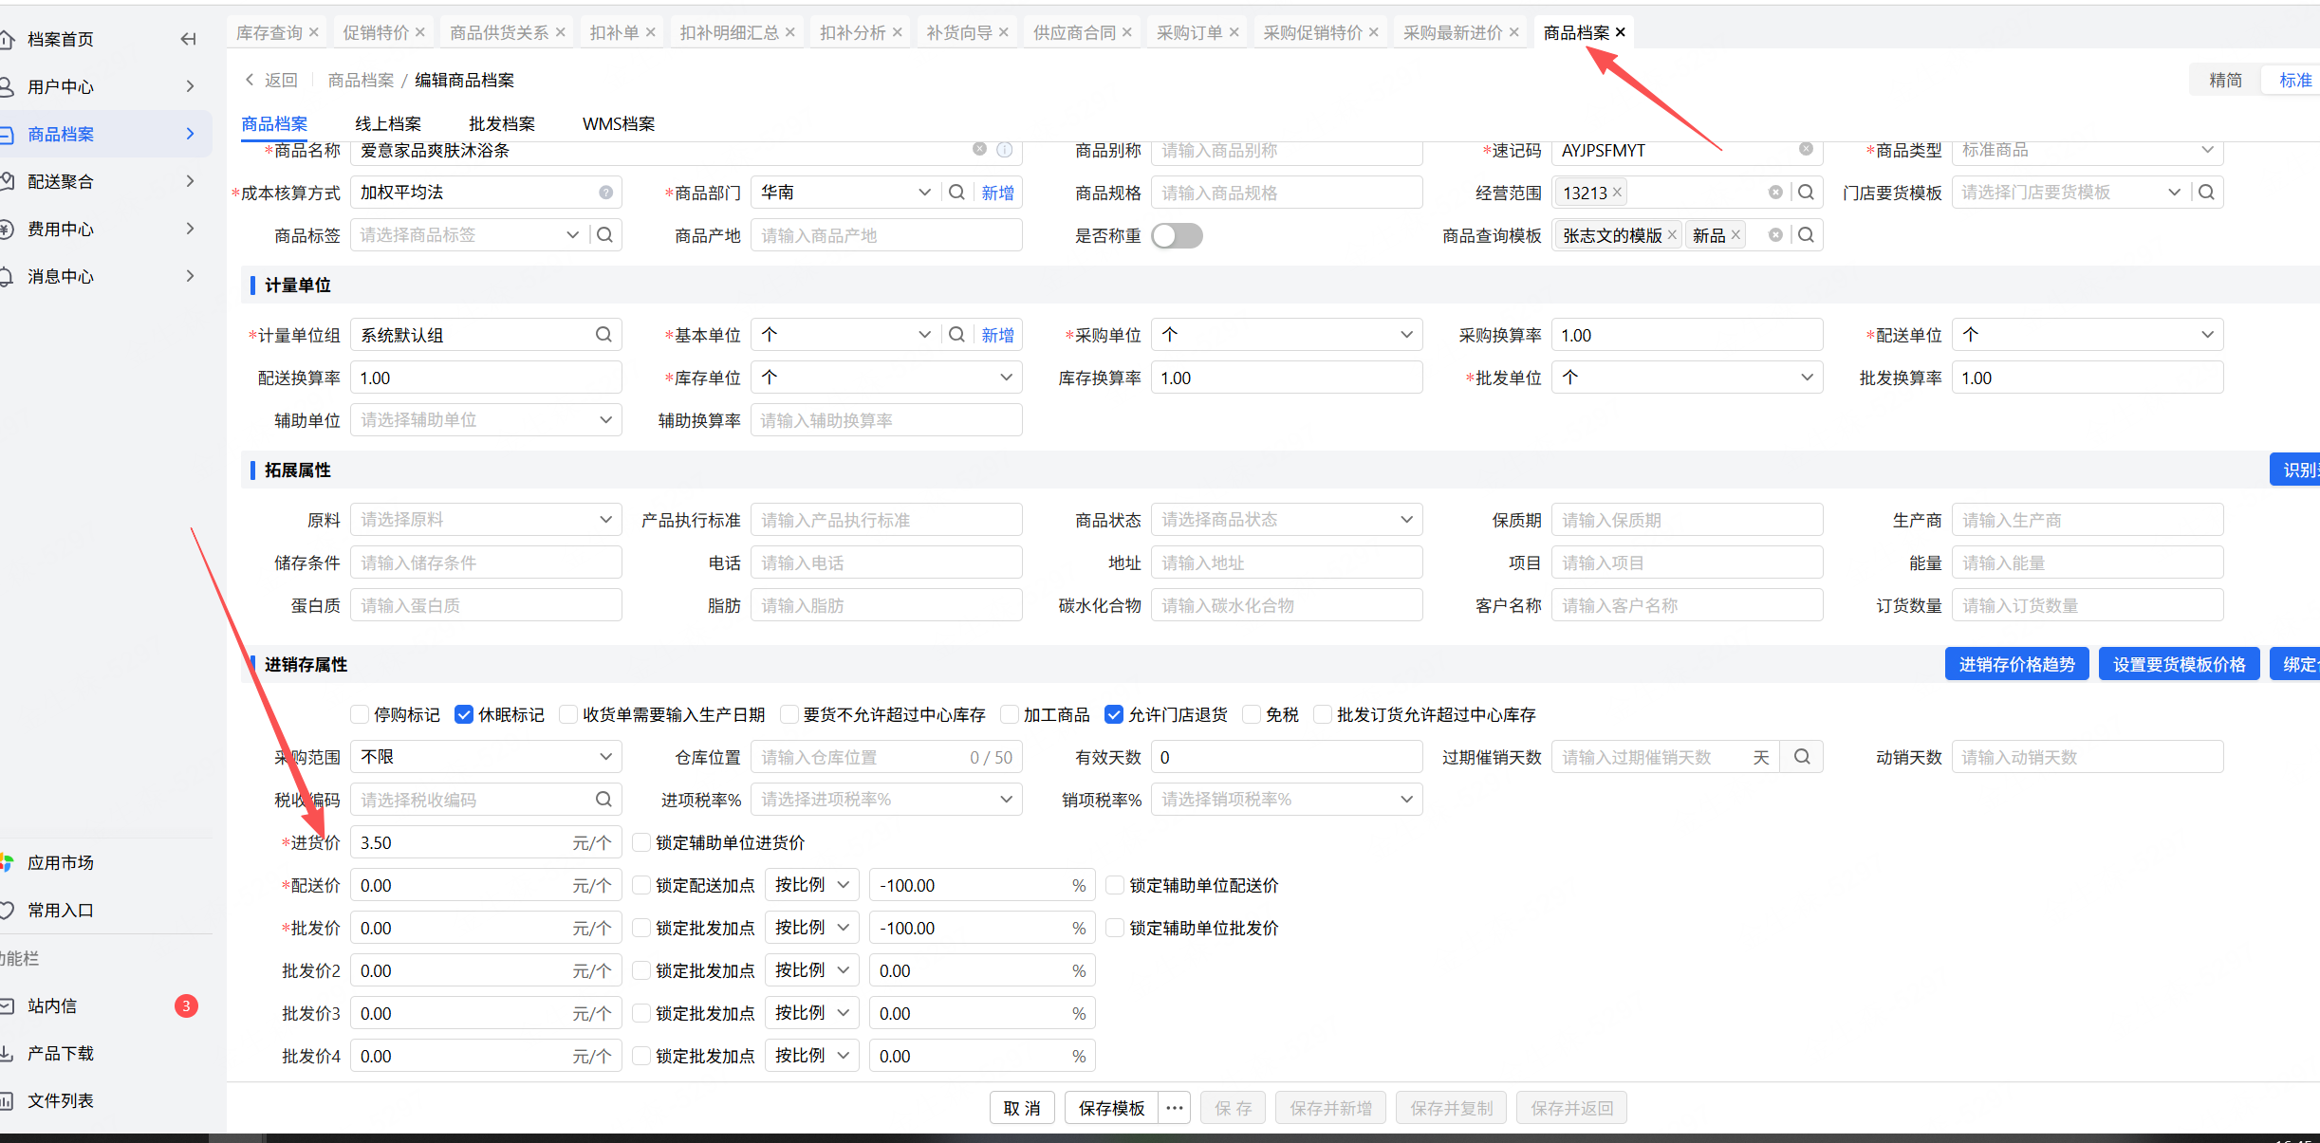The height and width of the screenshot is (1143, 2320).
Task: Uncheck the 休眠标记 checkbox
Action: pyautogui.click(x=464, y=714)
